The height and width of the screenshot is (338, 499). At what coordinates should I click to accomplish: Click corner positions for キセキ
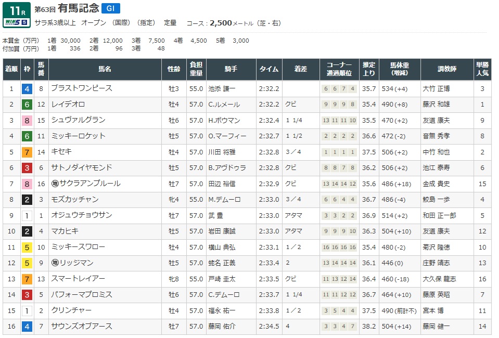point(339,152)
